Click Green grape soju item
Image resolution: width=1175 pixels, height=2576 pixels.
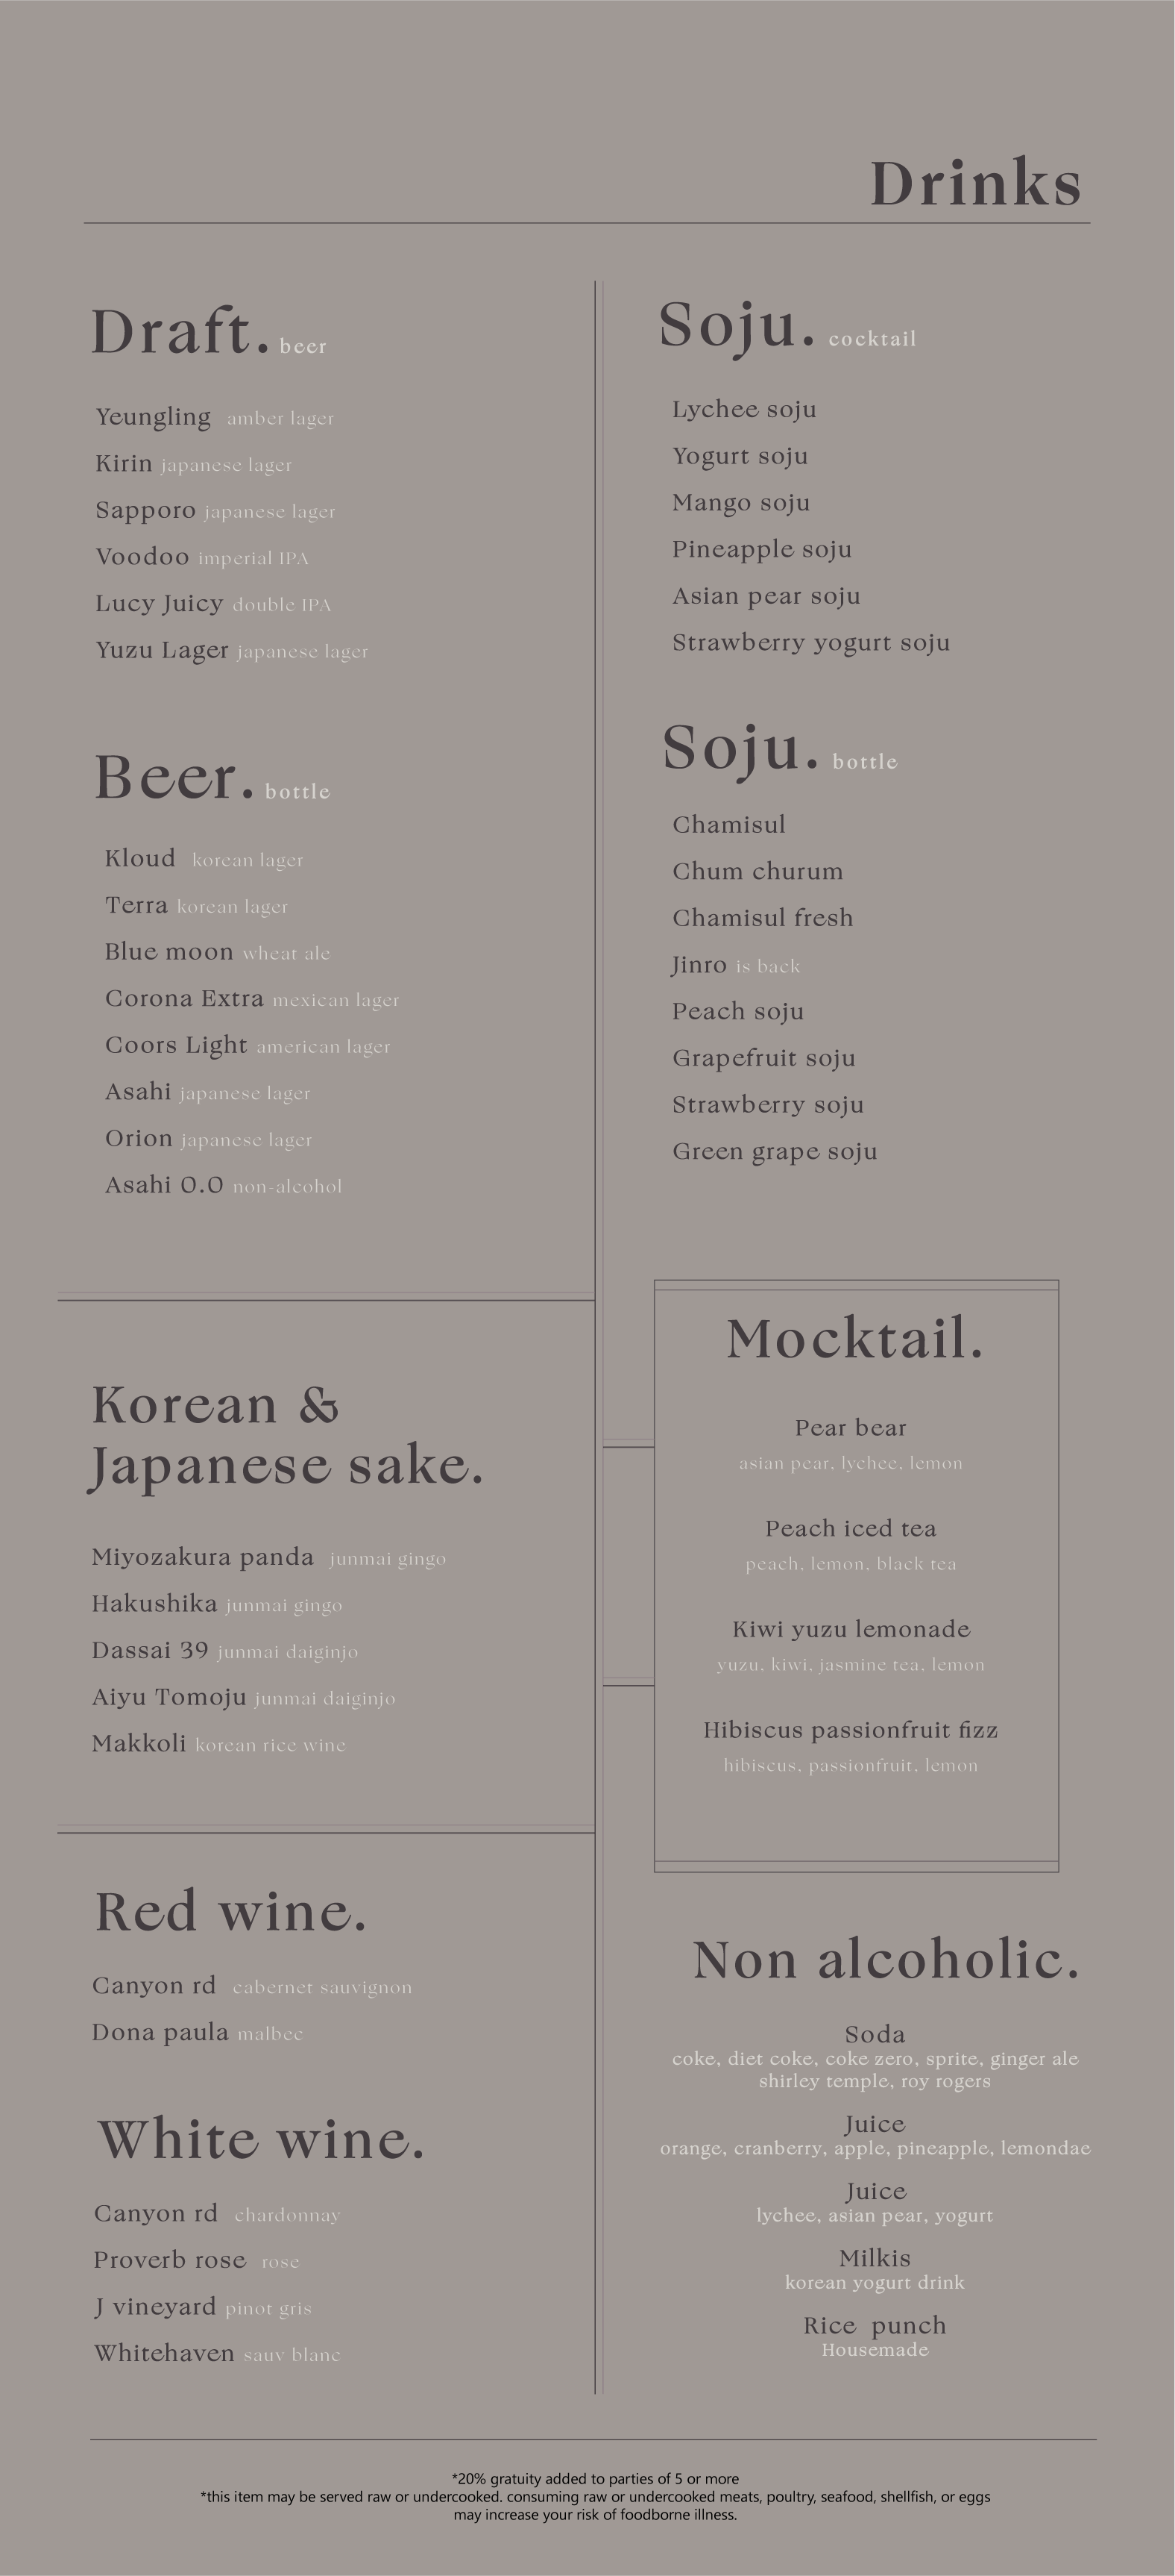coord(775,1152)
